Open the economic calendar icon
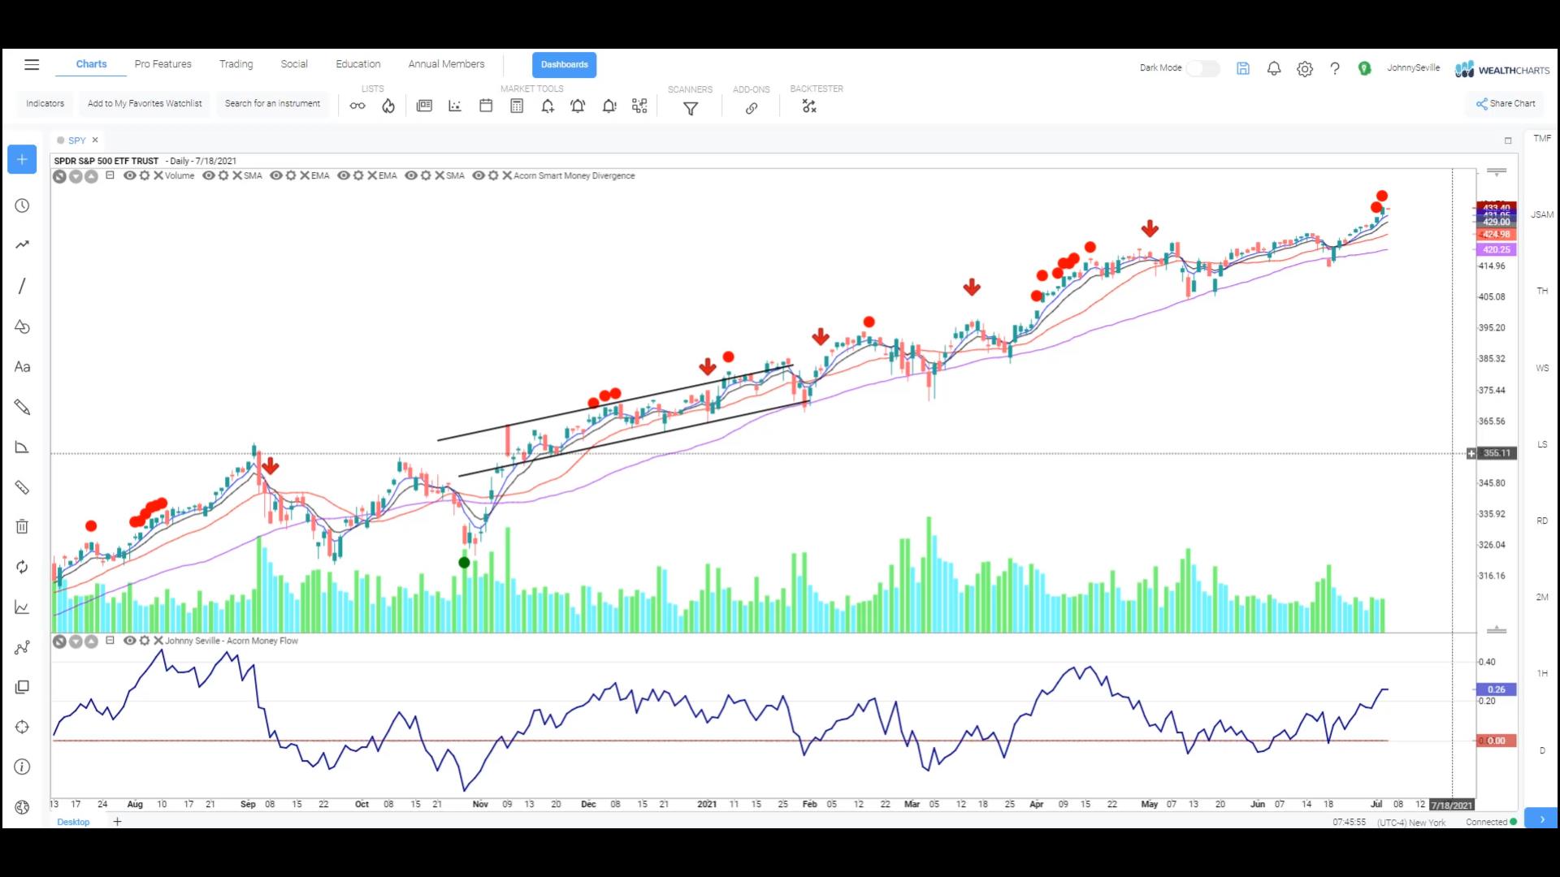Screen dimensions: 1560x877 pyautogui.click(x=486, y=106)
